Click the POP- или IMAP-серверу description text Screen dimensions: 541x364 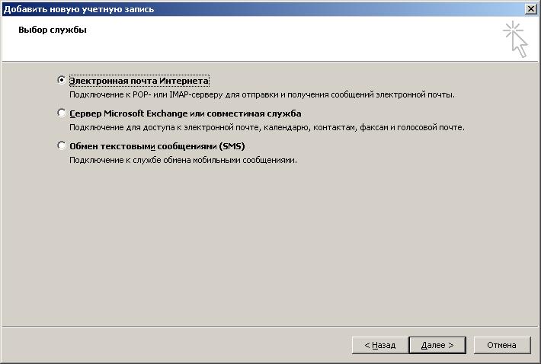(262, 94)
